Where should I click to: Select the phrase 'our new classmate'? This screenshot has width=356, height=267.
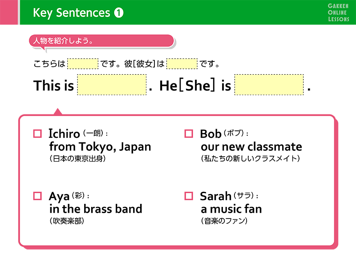tap(251, 147)
